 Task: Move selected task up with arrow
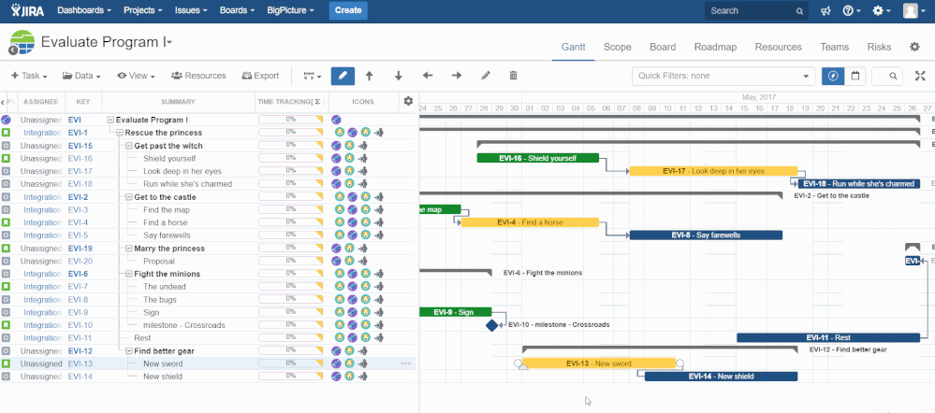[x=369, y=76]
